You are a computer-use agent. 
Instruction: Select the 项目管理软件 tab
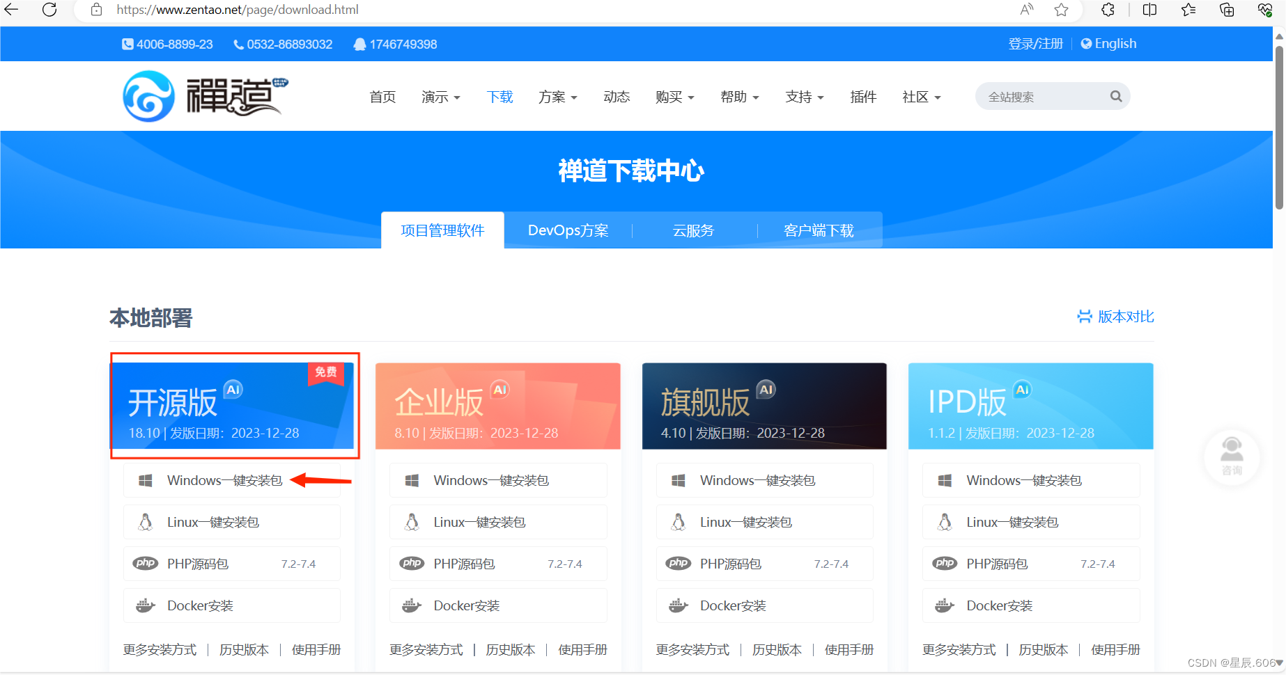tap(442, 230)
